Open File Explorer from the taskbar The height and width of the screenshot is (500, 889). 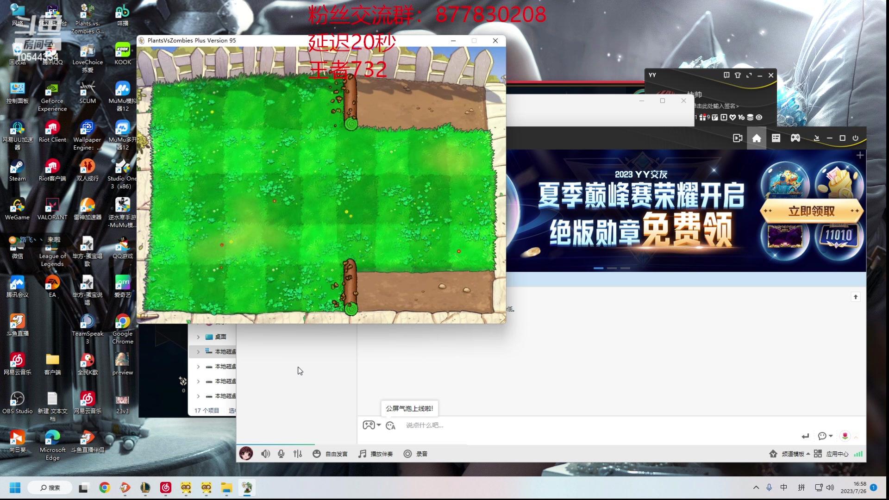point(226,487)
